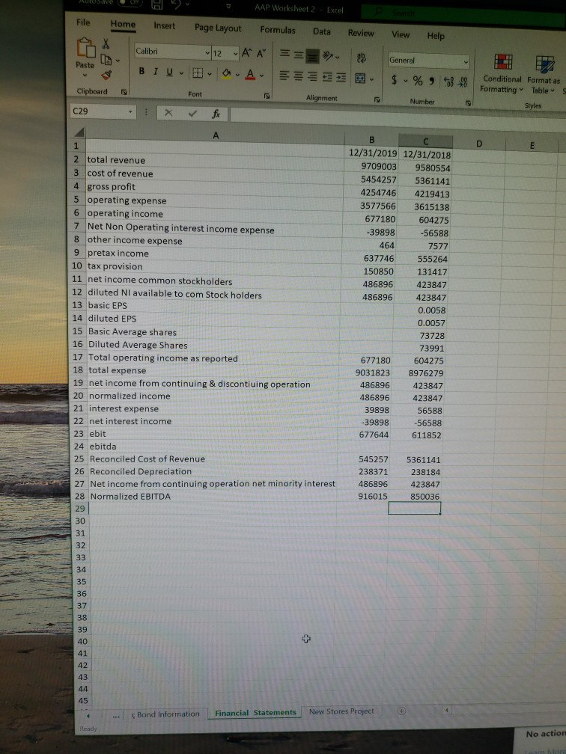
Task: Click the Decrease Indent icon
Action: [x=327, y=77]
